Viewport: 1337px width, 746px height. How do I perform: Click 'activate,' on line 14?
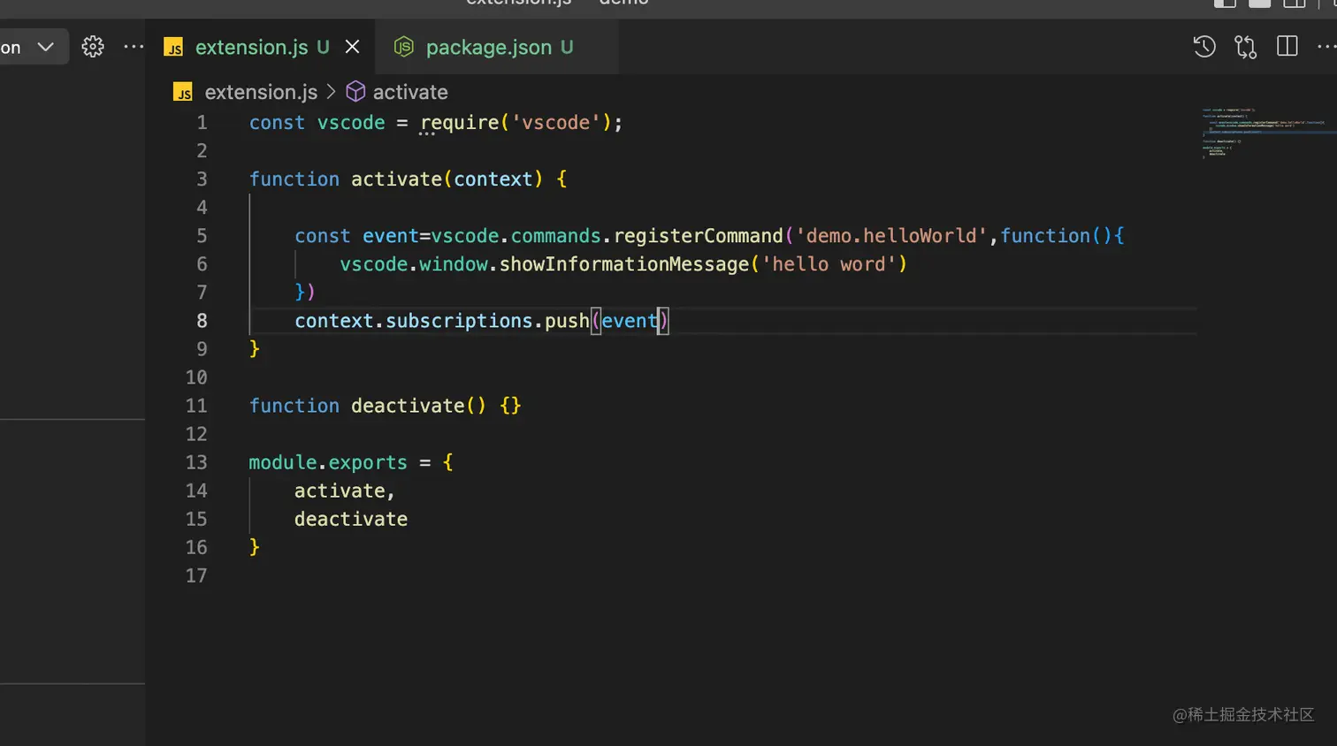[x=345, y=491]
